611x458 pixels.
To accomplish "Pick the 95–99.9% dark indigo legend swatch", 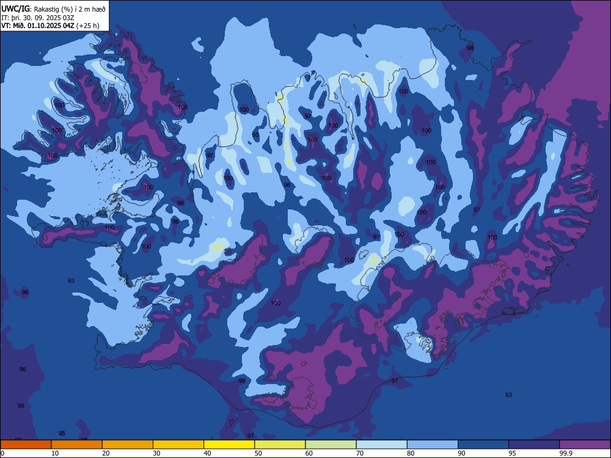I will click(x=534, y=445).
